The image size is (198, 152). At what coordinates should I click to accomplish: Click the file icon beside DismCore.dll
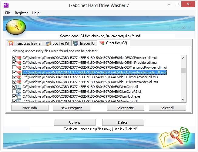[x=19, y=86]
